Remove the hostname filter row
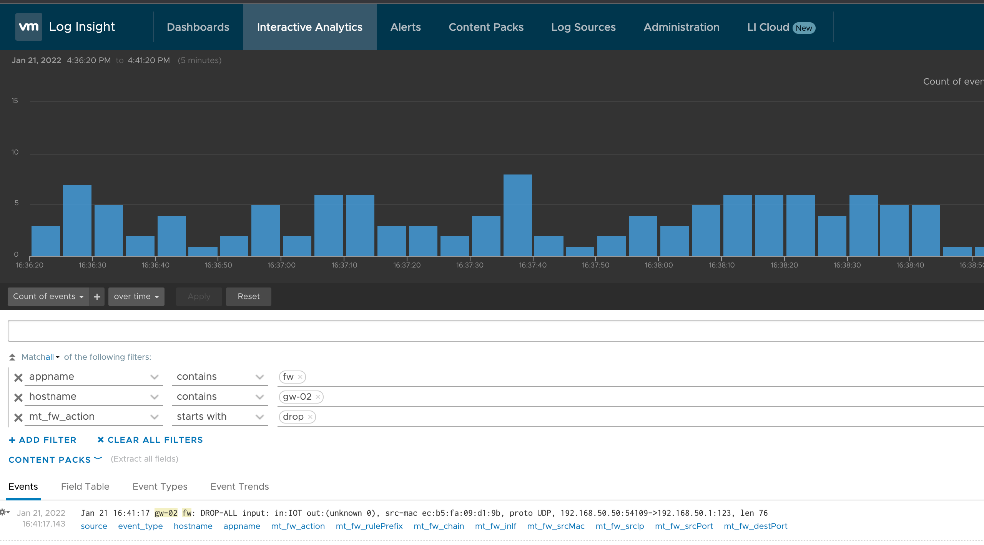 point(18,397)
